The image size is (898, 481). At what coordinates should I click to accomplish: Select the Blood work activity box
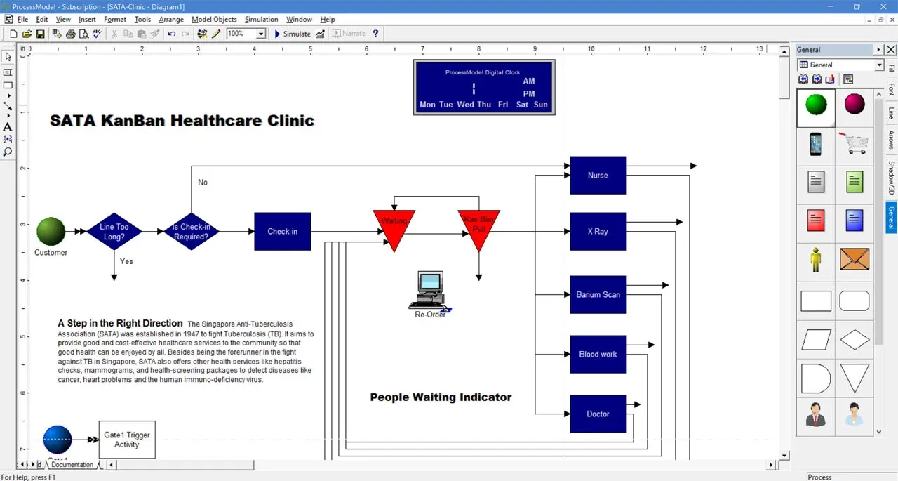598,354
